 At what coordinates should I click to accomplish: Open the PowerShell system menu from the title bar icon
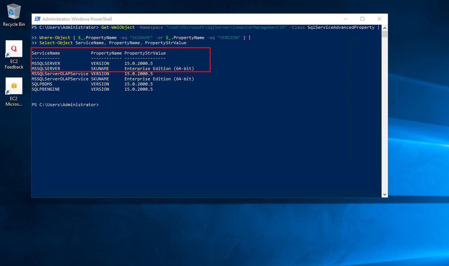tap(38, 19)
